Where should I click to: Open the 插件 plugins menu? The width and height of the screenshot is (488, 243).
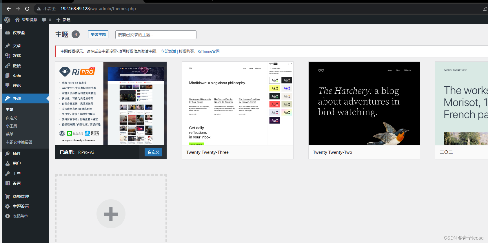pos(26,154)
